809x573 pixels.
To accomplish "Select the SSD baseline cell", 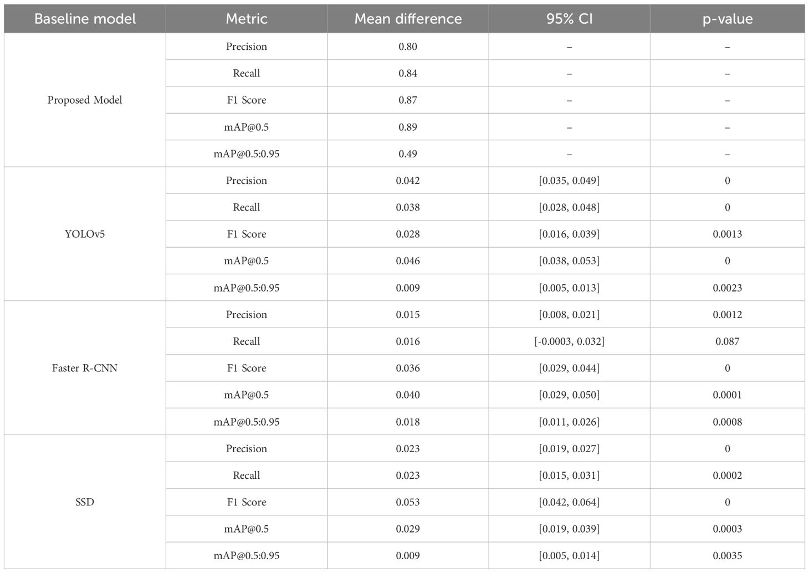I will 85,502.
